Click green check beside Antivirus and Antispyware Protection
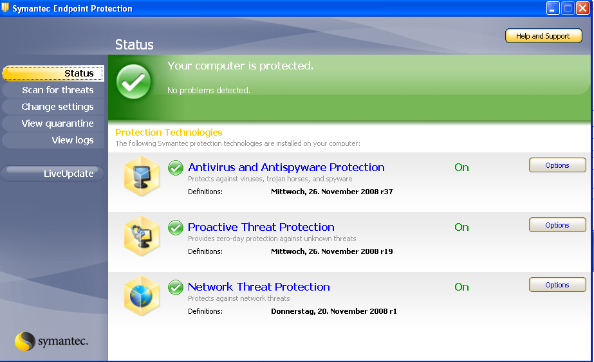The height and width of the screenshot is (362, 594). click(176, 168)
